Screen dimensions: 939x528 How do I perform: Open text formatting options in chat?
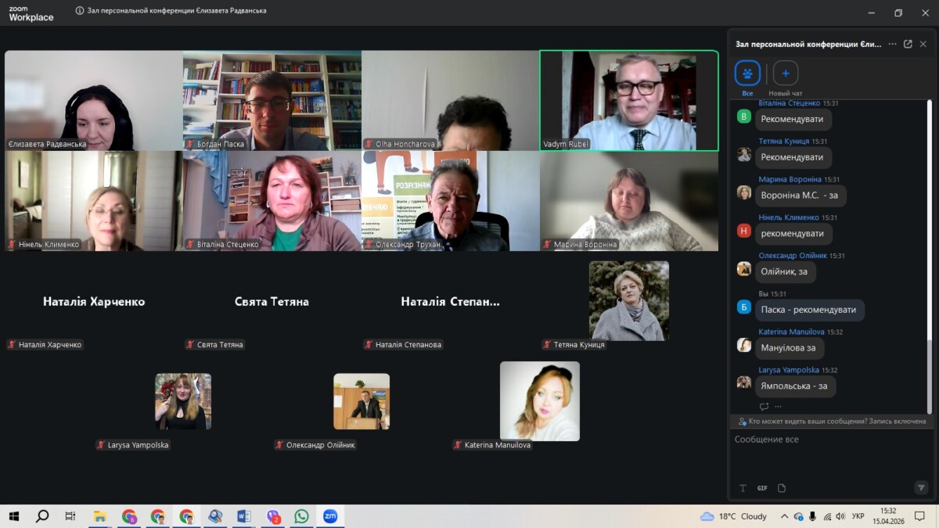click(743, 488)
